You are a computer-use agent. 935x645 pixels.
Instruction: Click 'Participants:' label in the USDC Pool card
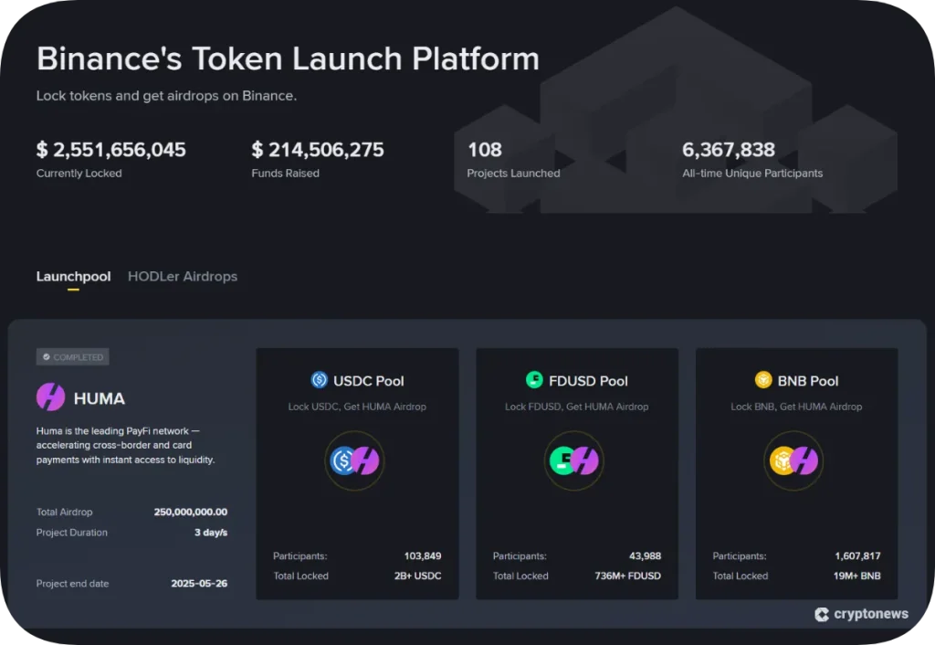click(x=299, y=555)
